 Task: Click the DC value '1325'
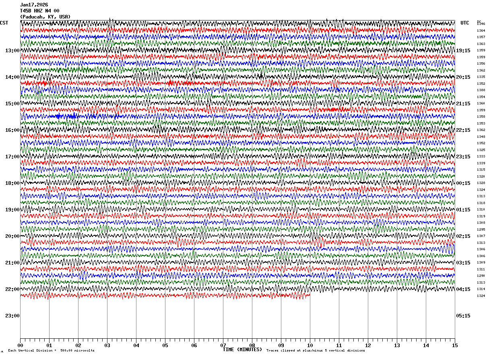(x=481, y=150)
